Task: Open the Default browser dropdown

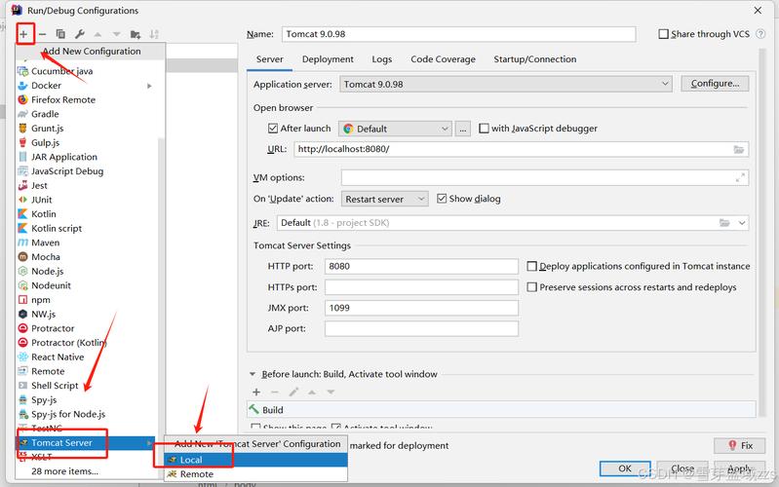Action: (x=396, y=130)
